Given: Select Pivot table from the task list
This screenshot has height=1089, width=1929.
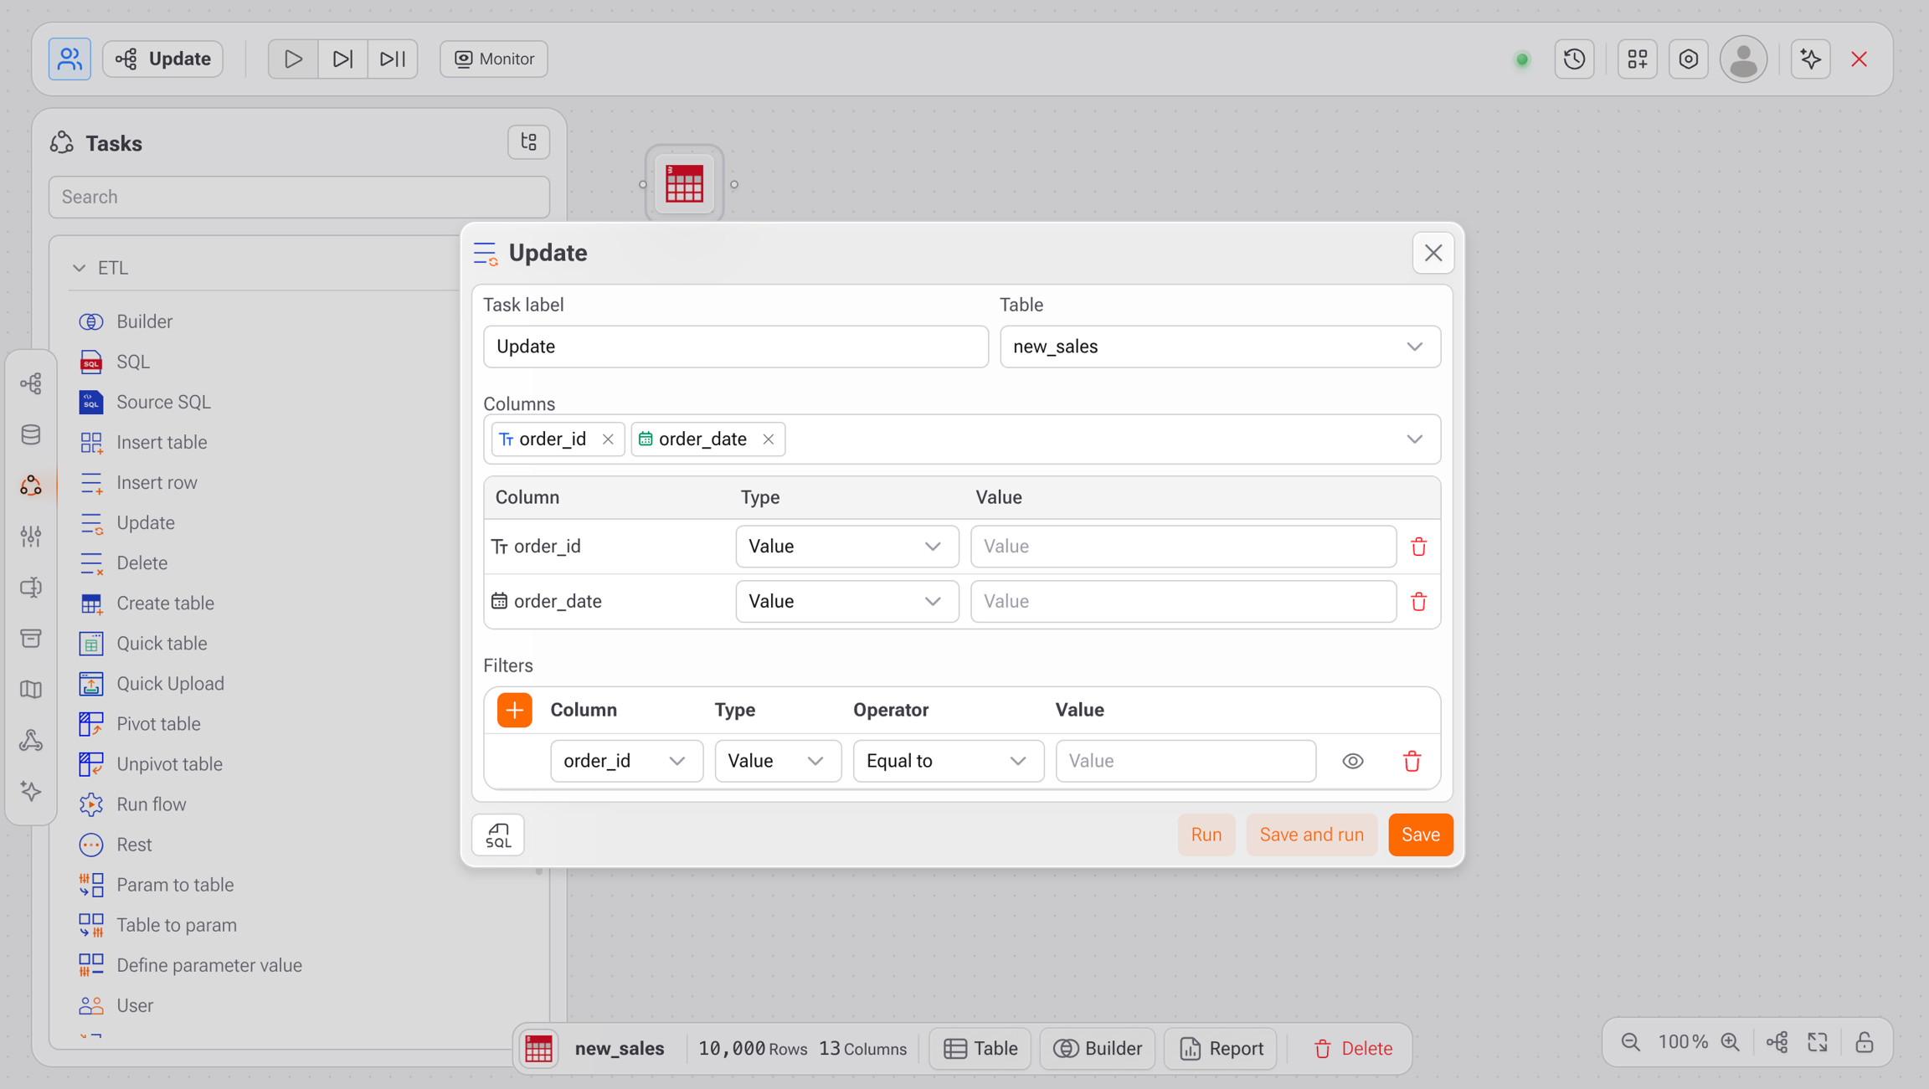Looking at the screenshot, I should coord(158,724).
